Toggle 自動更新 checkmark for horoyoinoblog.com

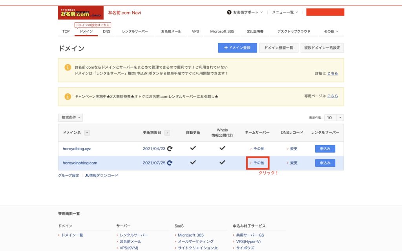193,162
